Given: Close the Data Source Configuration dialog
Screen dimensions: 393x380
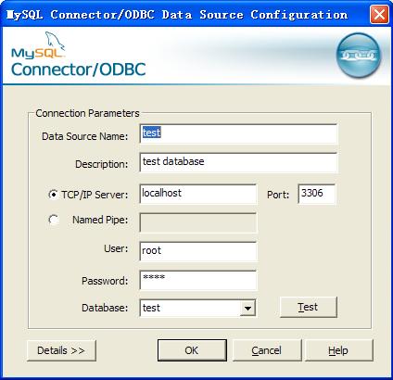Looking at the screenshot, I should [x=379, y=14].
